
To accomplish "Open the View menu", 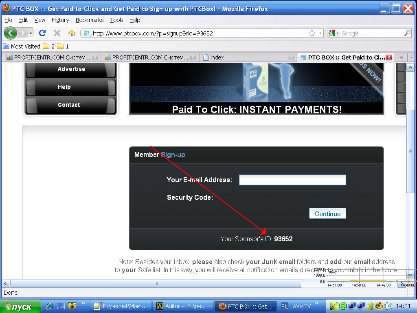I will 40,20.
